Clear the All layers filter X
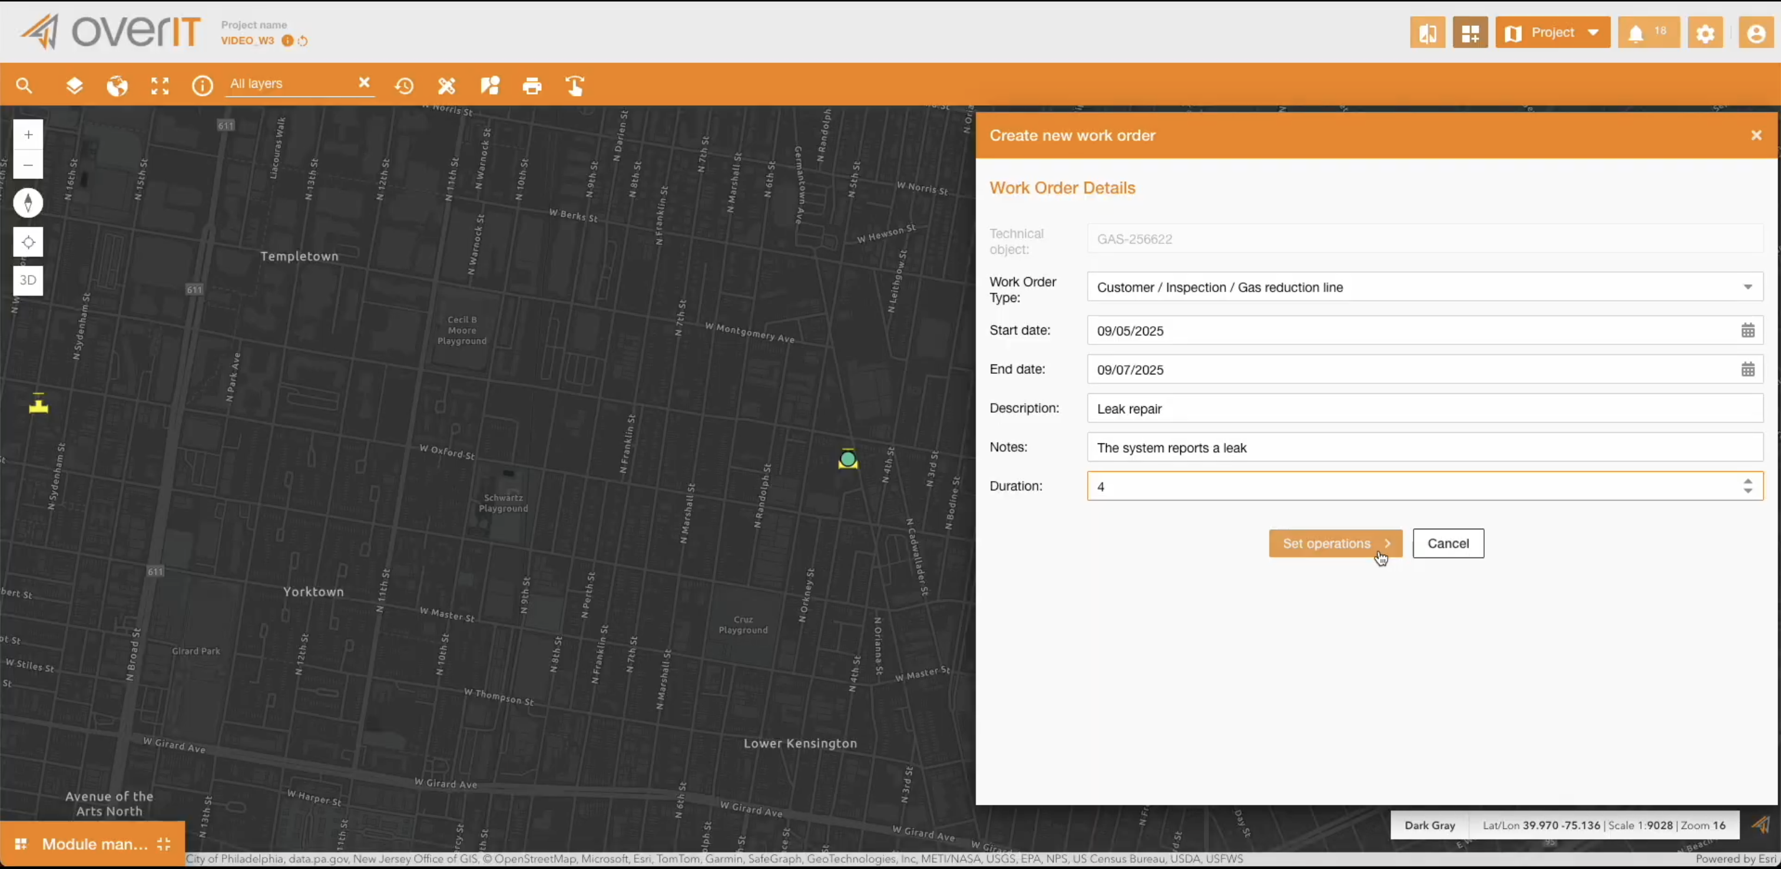 tap(365, 83)
